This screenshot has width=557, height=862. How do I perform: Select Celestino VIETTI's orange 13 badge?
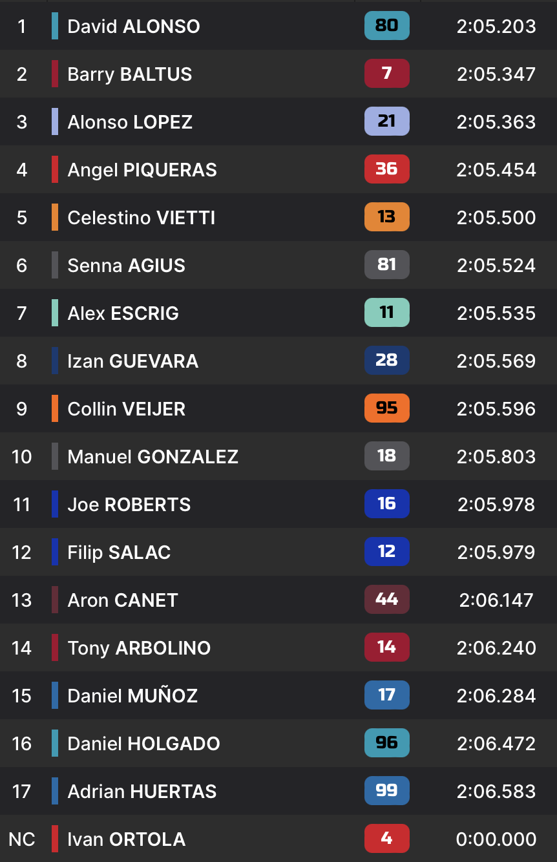click(x=386, y=217)
